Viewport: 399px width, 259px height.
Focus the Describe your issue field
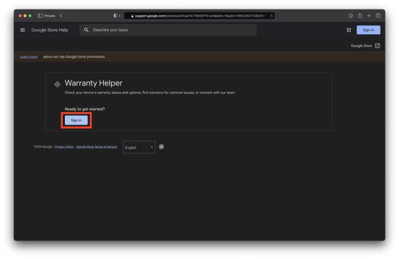pyautogui.click(x=168, y=30)
